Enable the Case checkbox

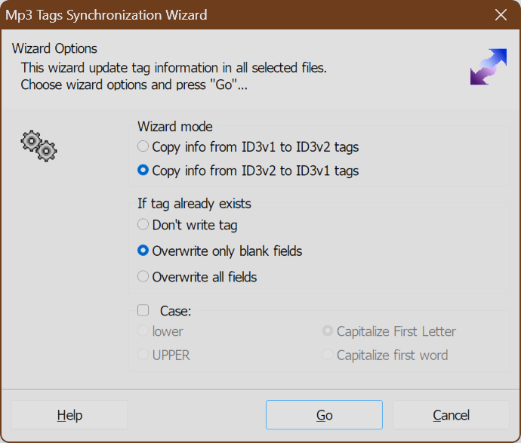(143, 310)
